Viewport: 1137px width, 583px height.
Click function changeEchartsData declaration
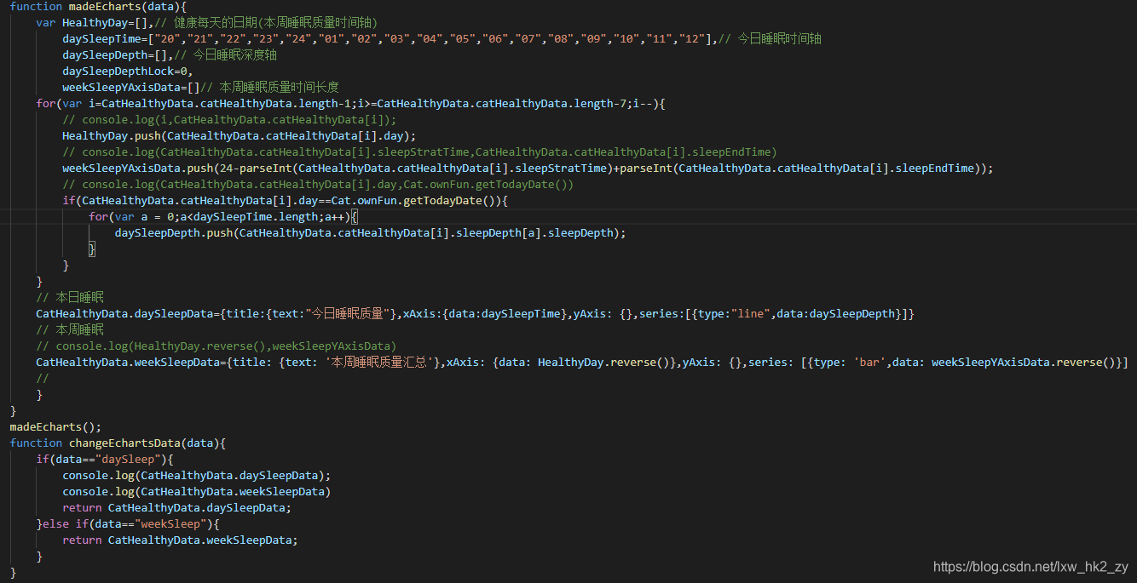118,443
